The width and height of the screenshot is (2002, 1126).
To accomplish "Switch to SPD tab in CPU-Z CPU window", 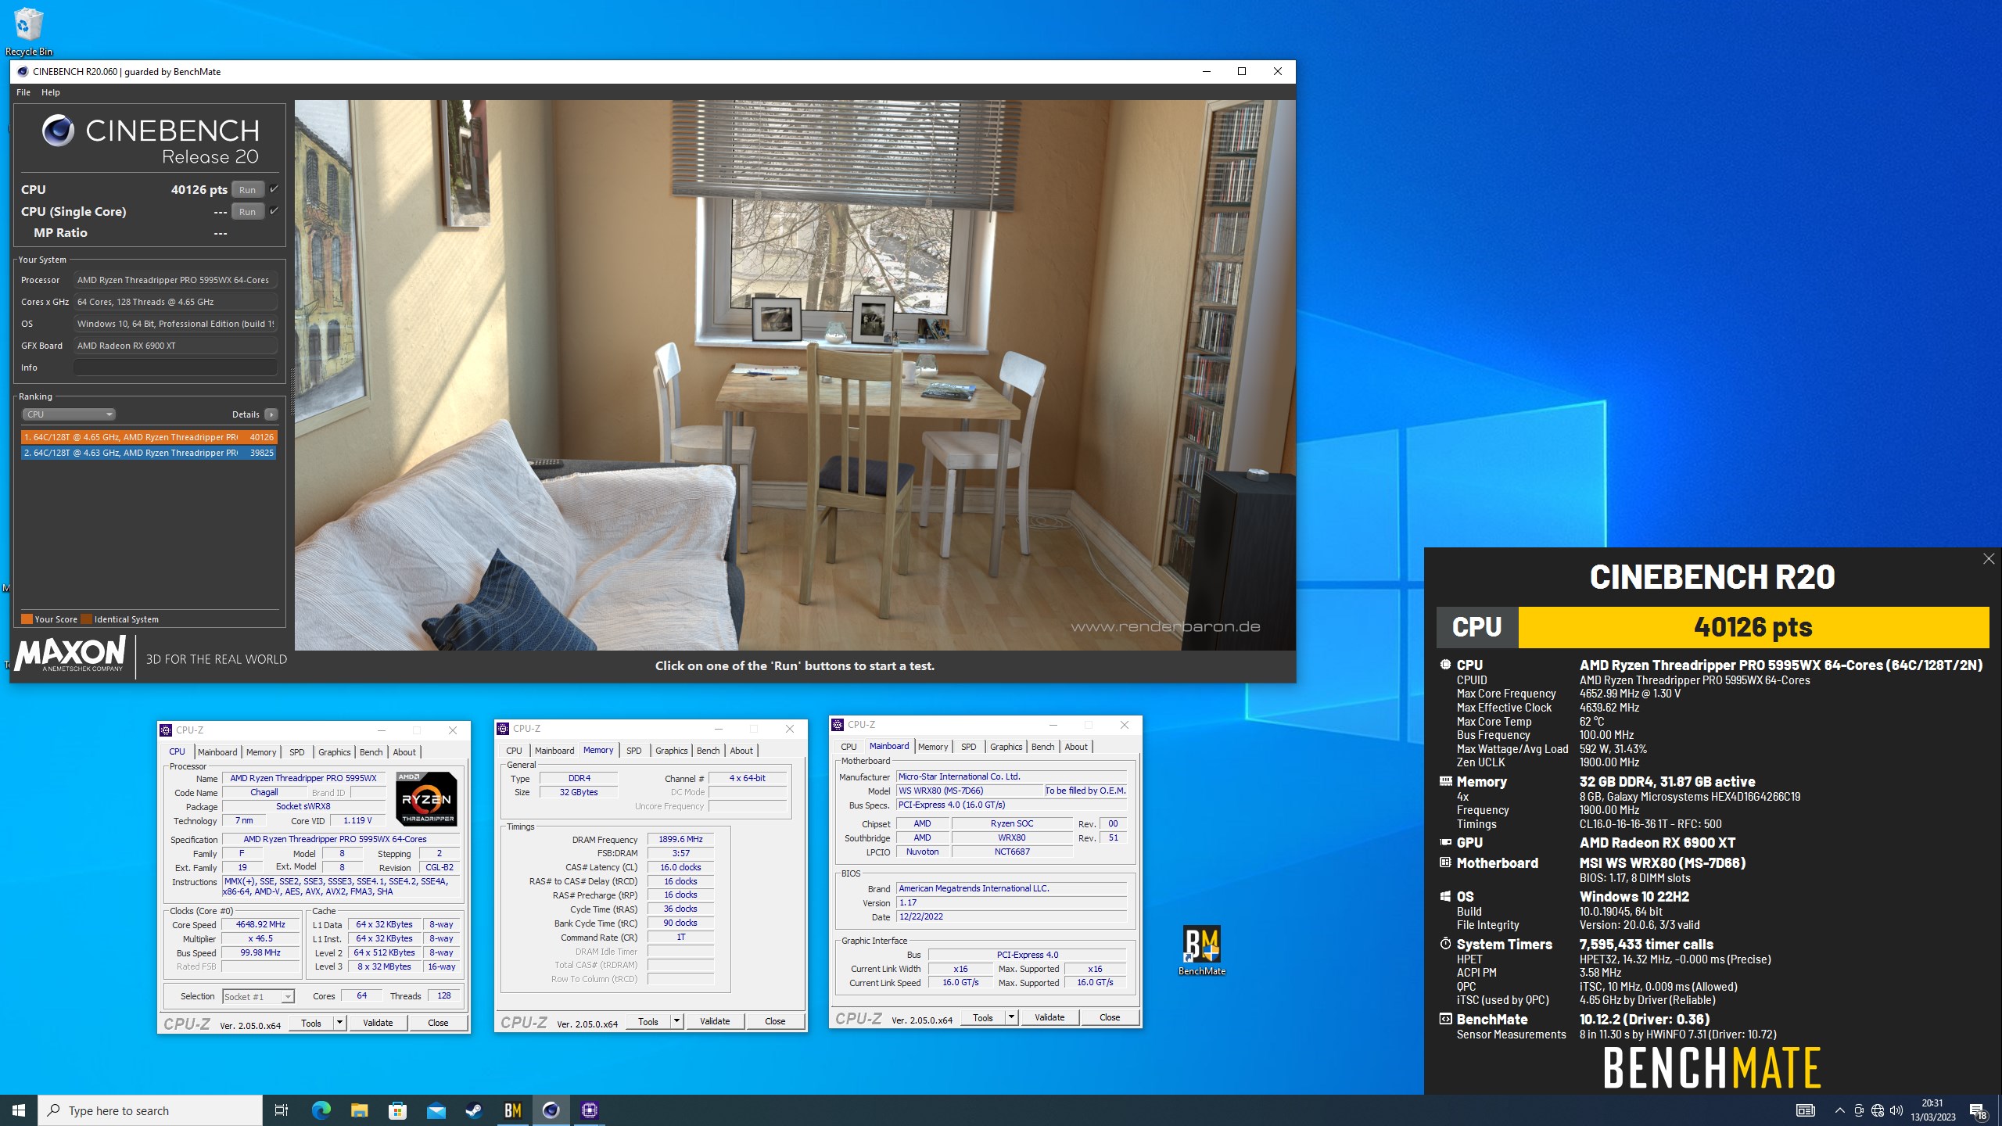I will click(297, 752).
